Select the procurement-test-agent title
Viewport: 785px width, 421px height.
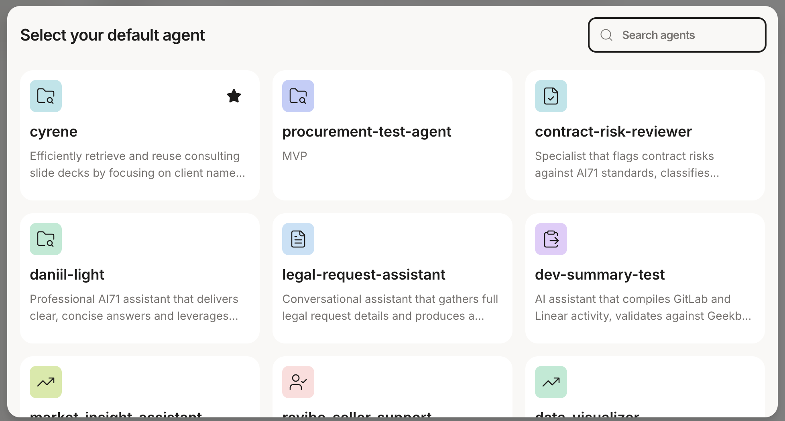point(367,132)
